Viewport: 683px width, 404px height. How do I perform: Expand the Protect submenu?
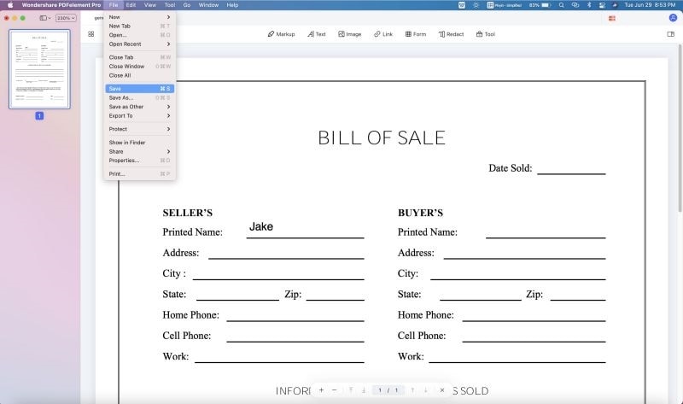coord(139,129)
